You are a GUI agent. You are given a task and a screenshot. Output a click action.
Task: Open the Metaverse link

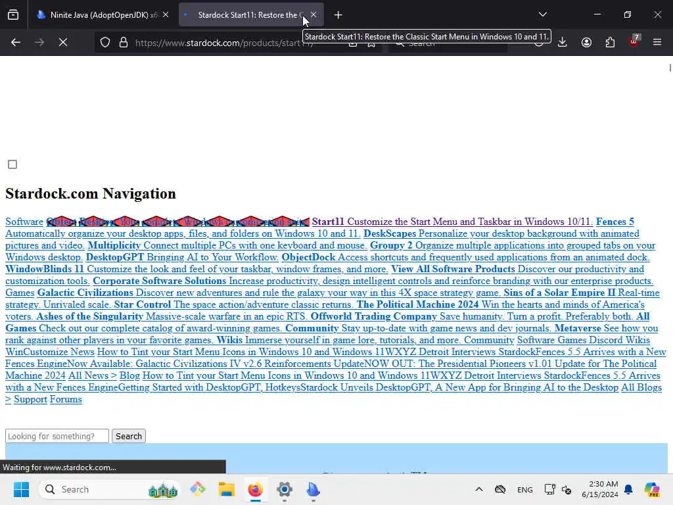578,328
